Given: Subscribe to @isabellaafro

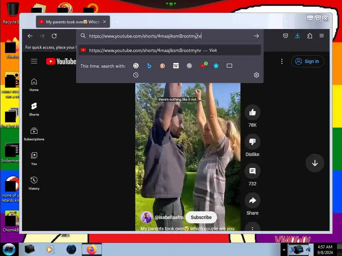Looking at the screenshot, I should click(201, 217).
